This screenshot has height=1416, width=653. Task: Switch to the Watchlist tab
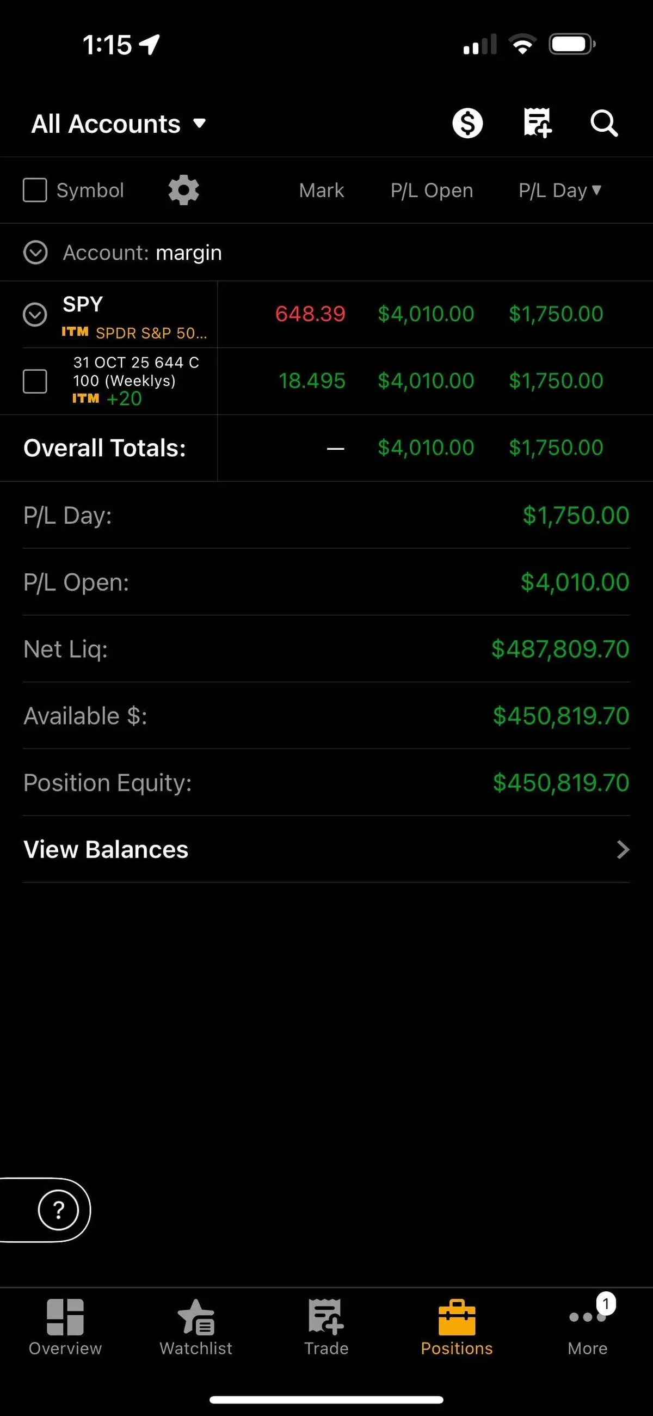pyautogui.click(x=196, y=1327)
